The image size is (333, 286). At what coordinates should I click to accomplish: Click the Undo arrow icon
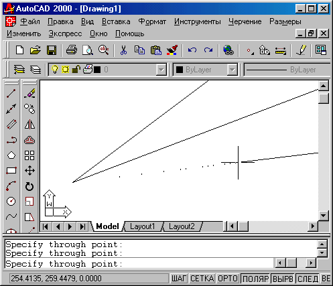(x=192, y=50)
